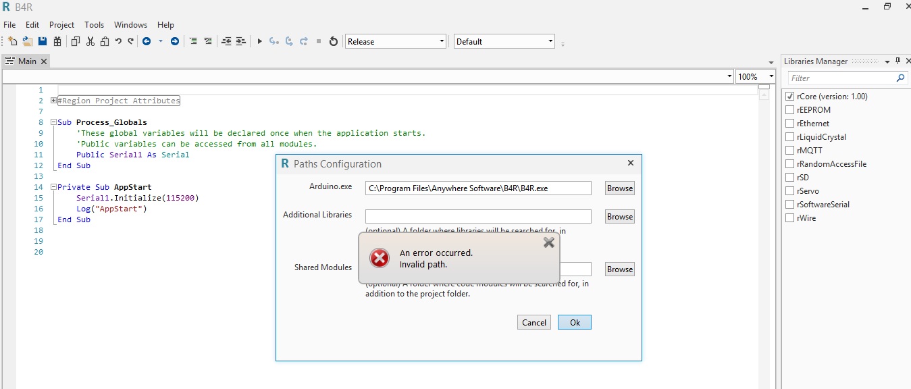Pin the Libraries Manager panel
This screenshot has width=911, height=389.
897,61
